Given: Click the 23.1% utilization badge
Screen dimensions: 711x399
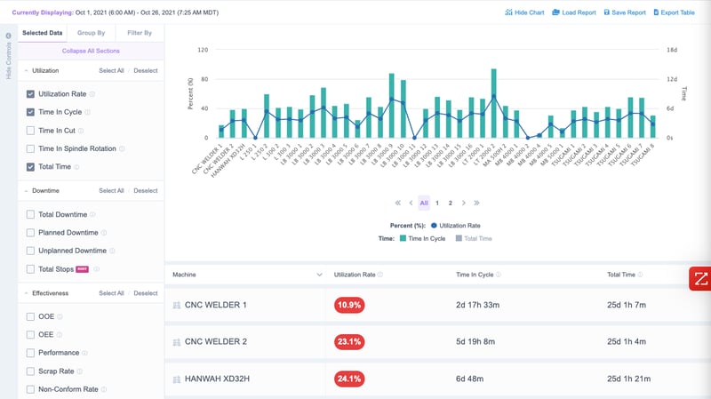Looking at the screenshot, I should click(x=349, y=342).
